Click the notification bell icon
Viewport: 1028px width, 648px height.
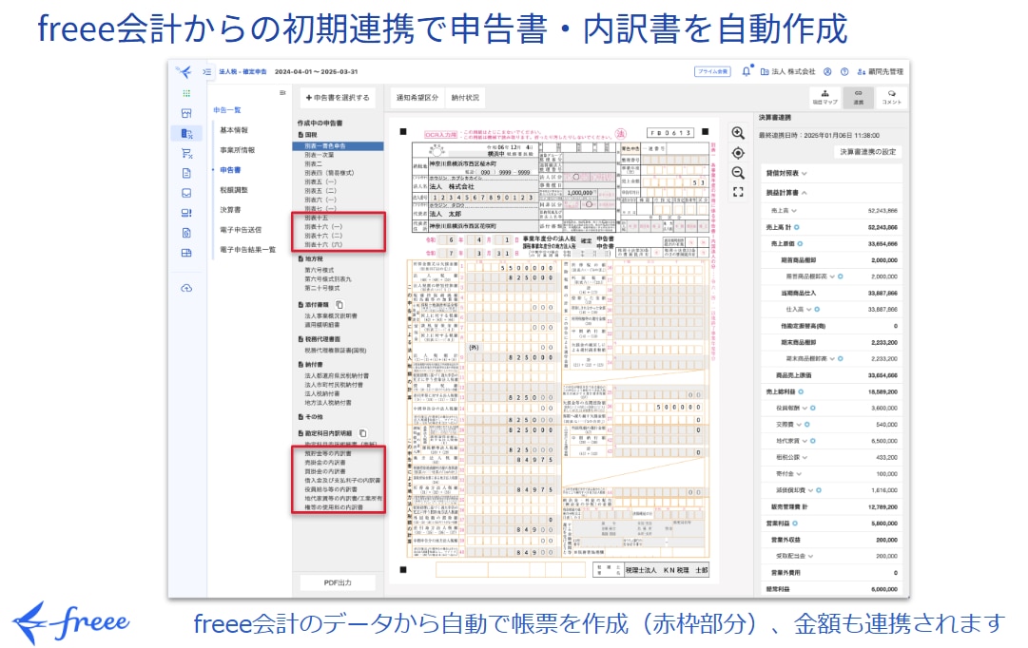pyautogui.click(x=747, y=71)
